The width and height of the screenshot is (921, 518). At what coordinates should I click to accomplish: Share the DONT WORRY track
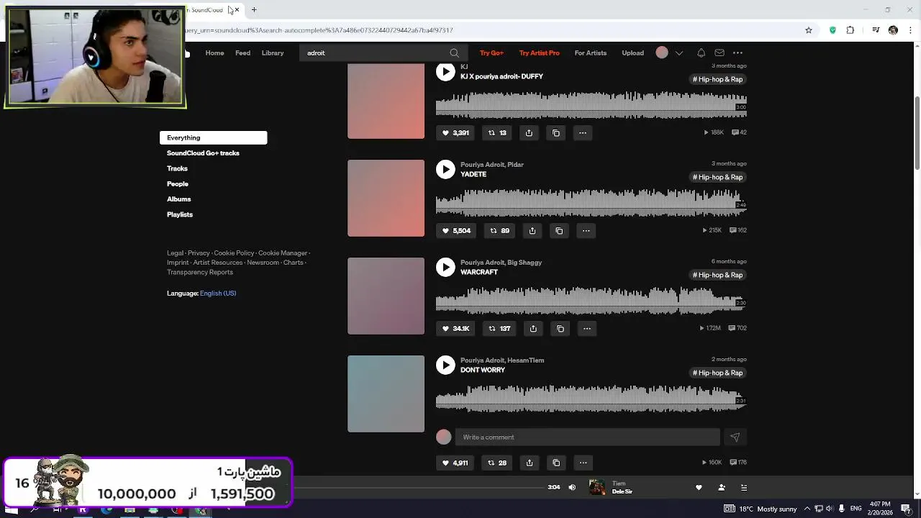(x=530, y=463)
